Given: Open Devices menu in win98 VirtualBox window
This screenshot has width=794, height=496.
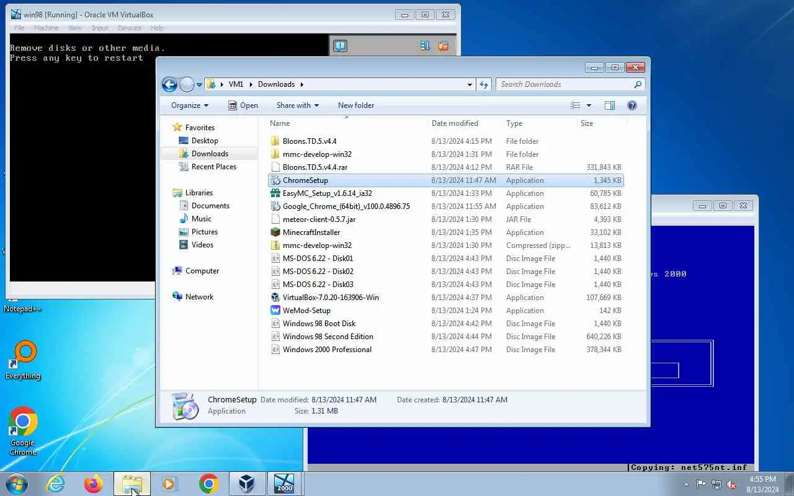Looking at the screenshot, I should [x=129, y=28].
